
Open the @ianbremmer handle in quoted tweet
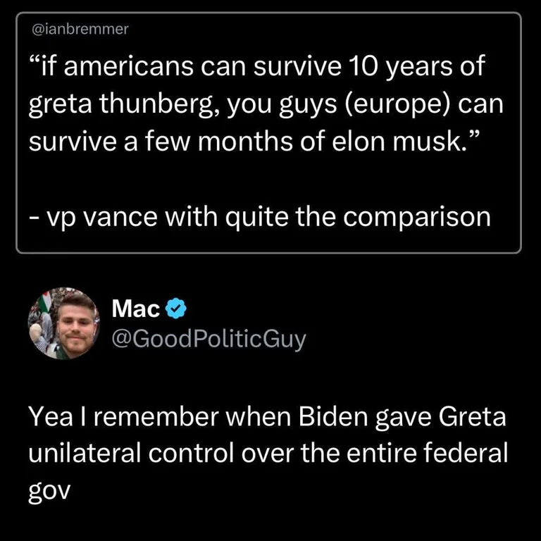click(80, 29)
